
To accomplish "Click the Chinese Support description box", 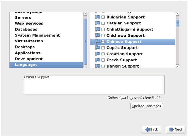I will 94,85.
